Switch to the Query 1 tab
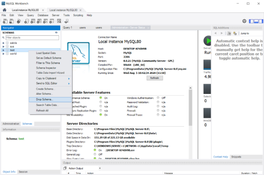Viewport: 264px width, 175px height. 68,28
